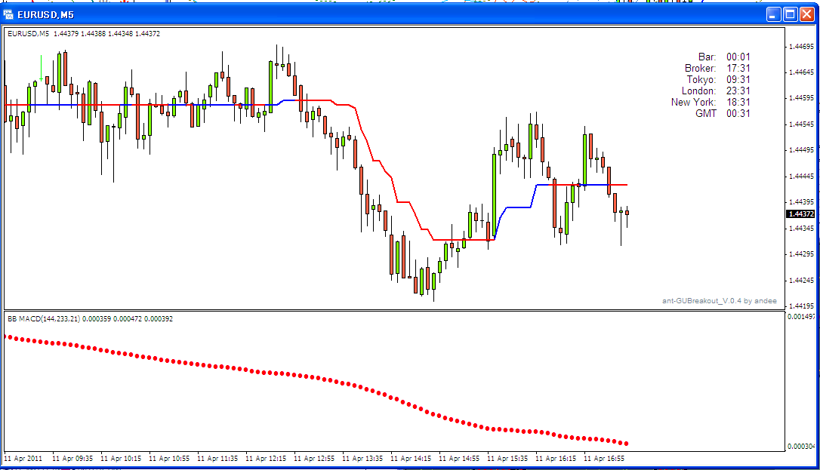This screenshot has height=470, width=820.
Task: Click the 11 Apr 14:15 time axis label
Action: [x=411, y=459]
